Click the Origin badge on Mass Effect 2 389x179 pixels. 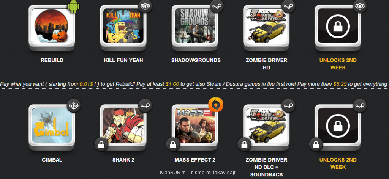[x=216, y=104]
